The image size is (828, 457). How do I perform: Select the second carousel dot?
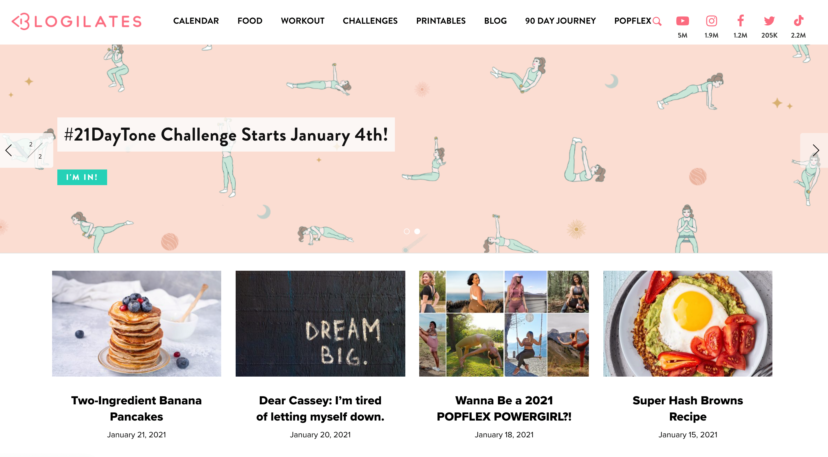(417, 231)
